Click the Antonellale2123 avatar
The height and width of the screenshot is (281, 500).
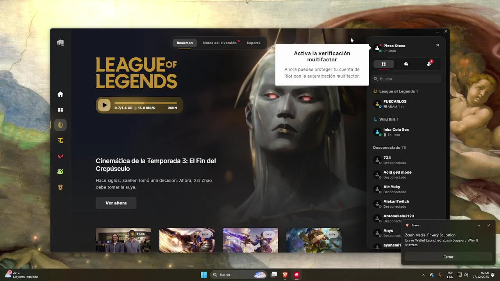[x=377, y=218]
